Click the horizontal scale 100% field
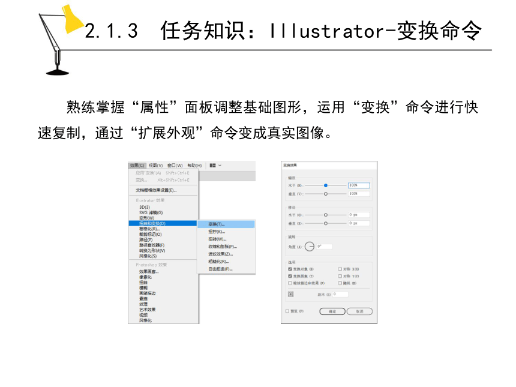The width and height of the screenshot is (516, 387). 359,185
